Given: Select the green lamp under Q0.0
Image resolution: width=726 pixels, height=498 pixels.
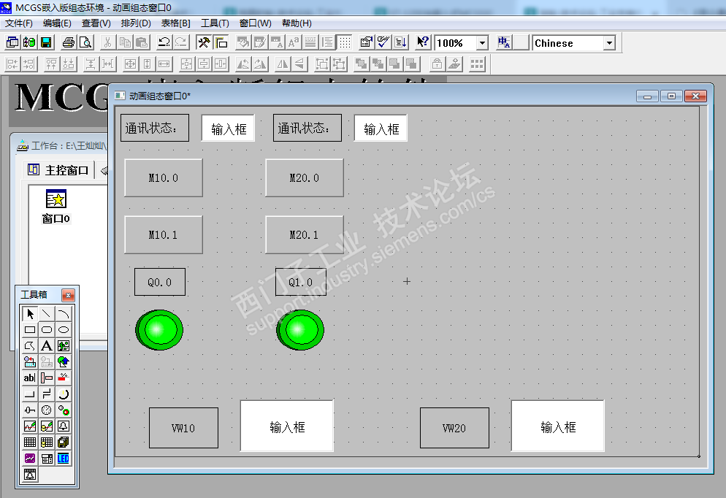Looking at the screenshot, I should coord(158,330).
